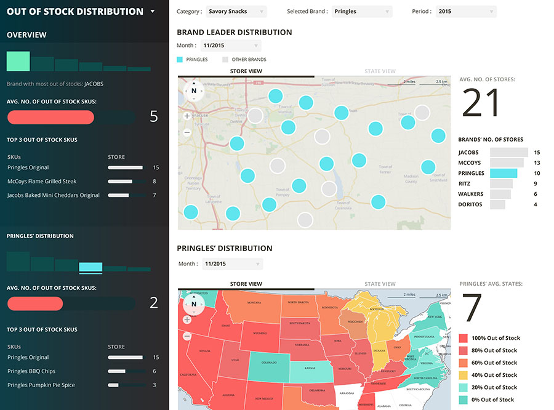Screen dimensions: 554x410
Task: Click the Wisconsin state on the map
Action: (x=354, y=323)
